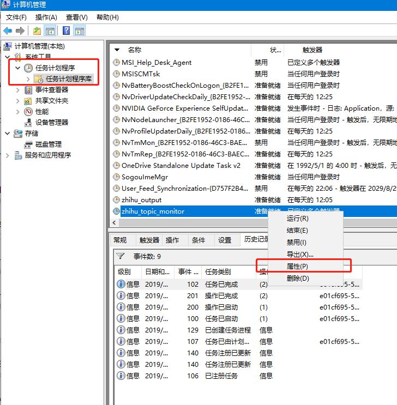Viewport: 397px width, 405px height.
Task: Choose 属性(P) from the context menu
Action: [297, 267]
